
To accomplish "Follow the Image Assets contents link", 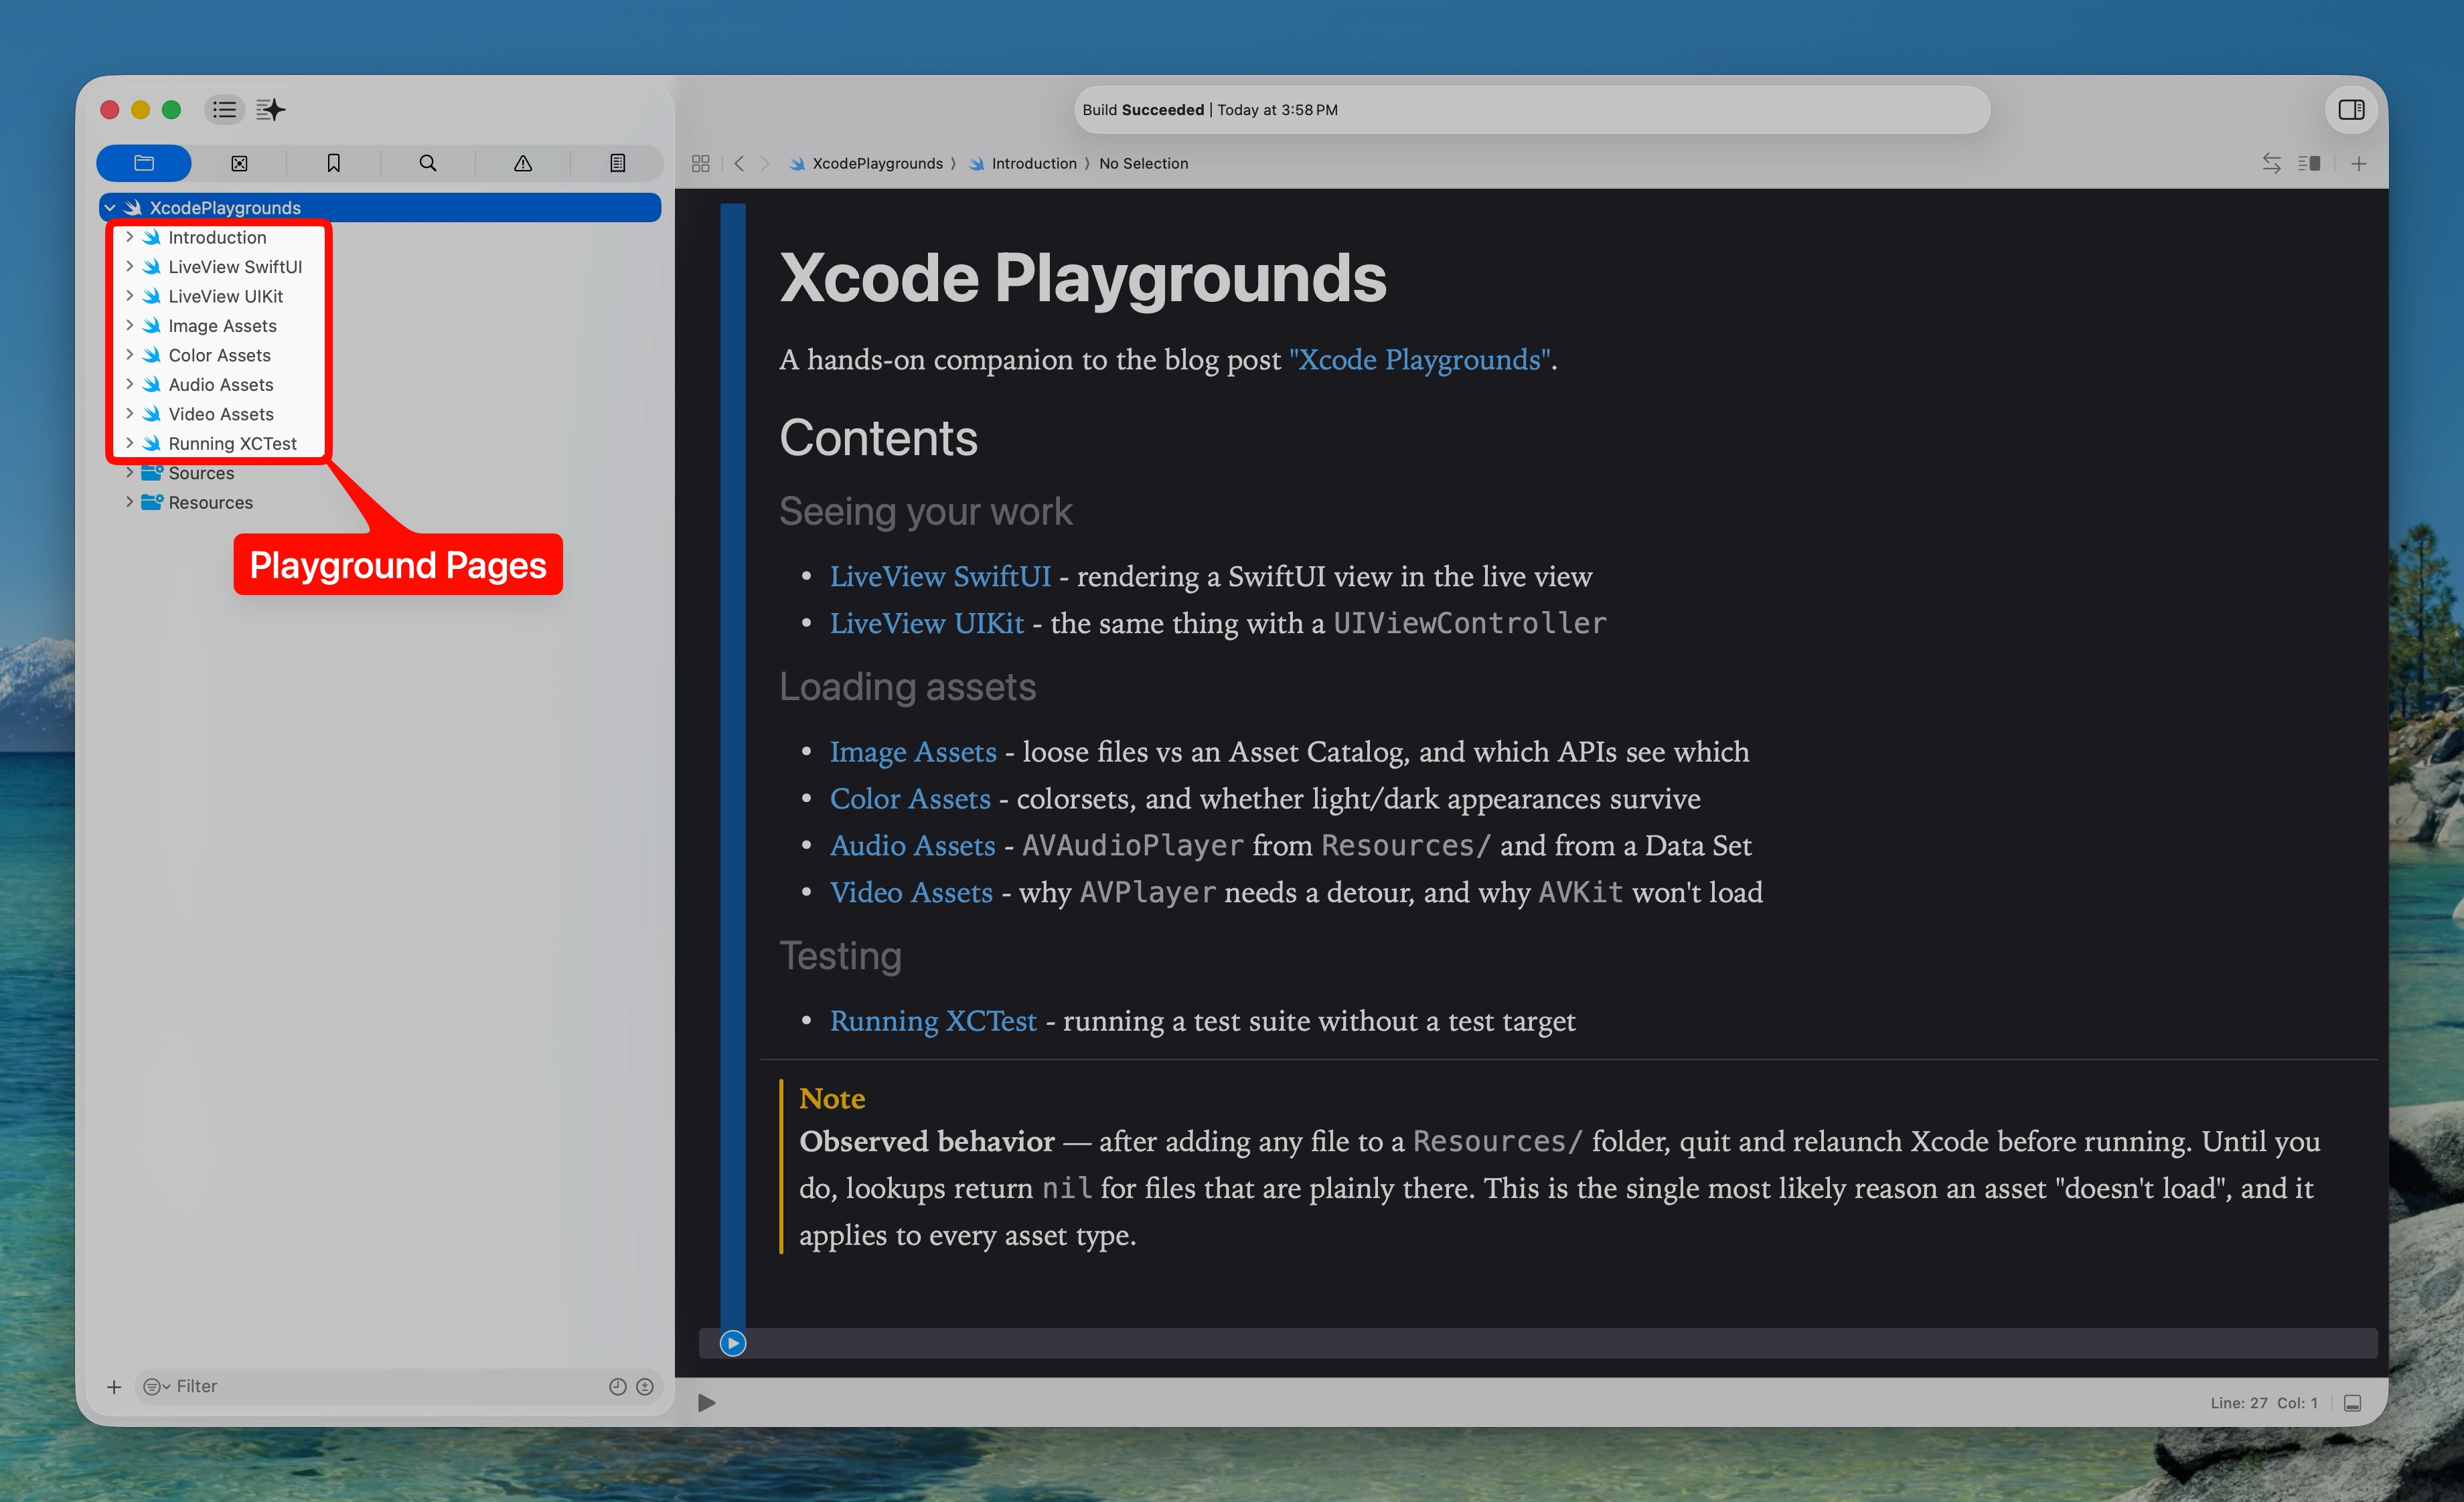I will pyautogui.click(x=913, y=752).
